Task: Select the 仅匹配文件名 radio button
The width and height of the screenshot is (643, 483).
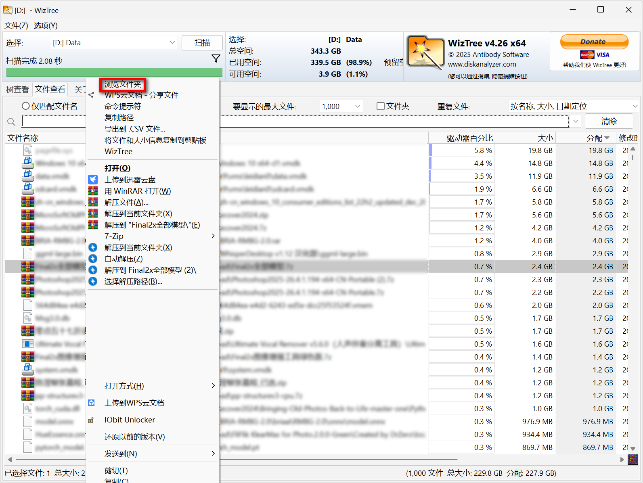Action: (26, 106)
